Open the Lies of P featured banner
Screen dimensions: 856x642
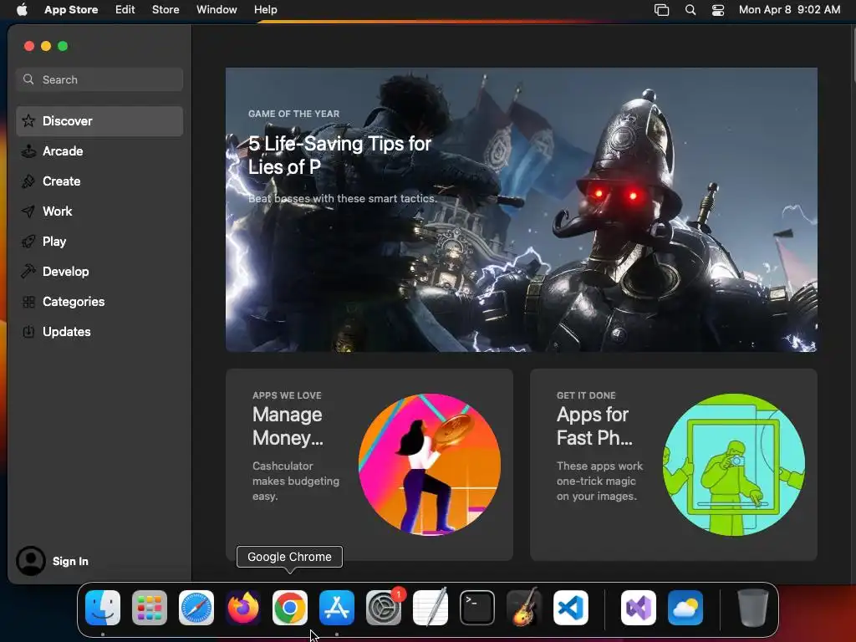click(522, 210)
